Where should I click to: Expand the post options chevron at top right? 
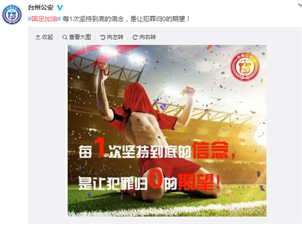[299, 5]
